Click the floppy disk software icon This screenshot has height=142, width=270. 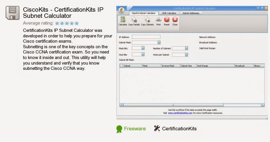tap(13, 13)
